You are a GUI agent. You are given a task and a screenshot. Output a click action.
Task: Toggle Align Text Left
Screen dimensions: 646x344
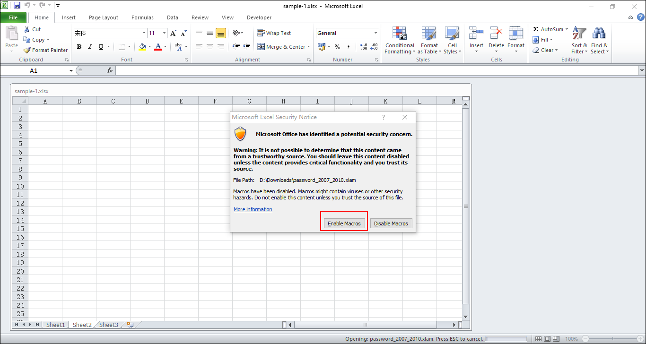pos(199,47)
